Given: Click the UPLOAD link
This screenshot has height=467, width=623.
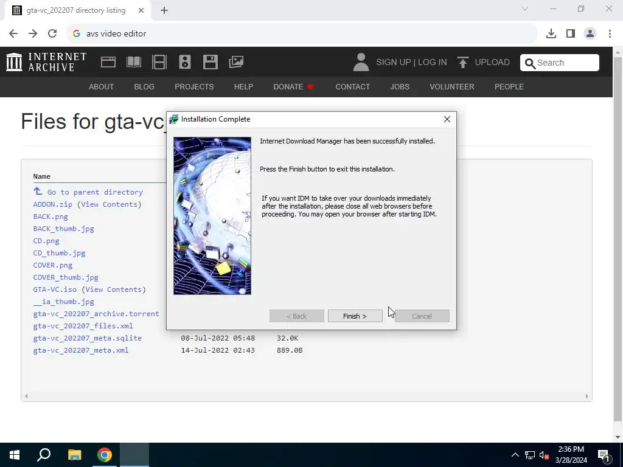Looking at the screenshot, I should 492,63.
